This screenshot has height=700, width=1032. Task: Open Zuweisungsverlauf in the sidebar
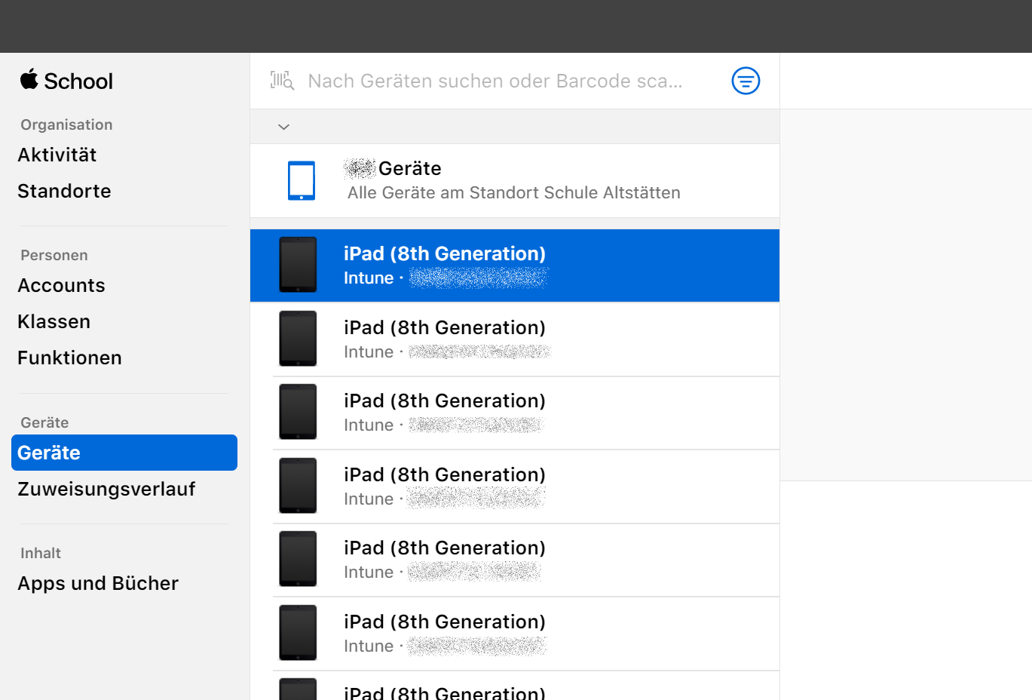[106, 489]
